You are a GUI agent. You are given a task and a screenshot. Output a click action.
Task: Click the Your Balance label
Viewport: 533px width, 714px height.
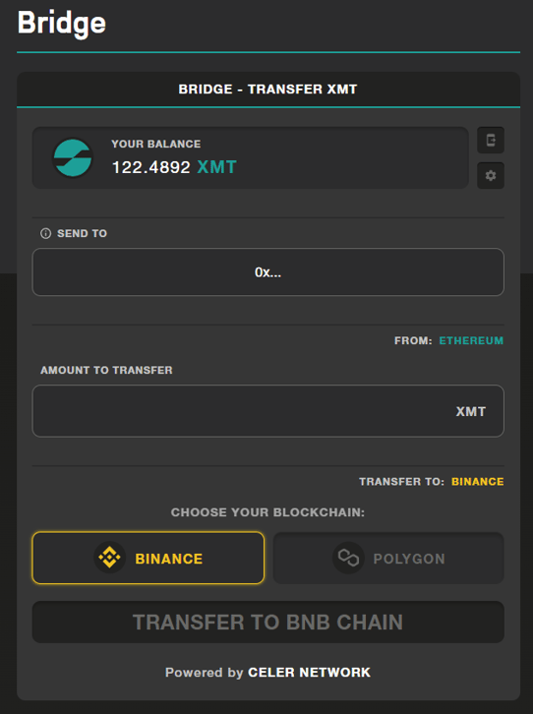click(156, 144)
